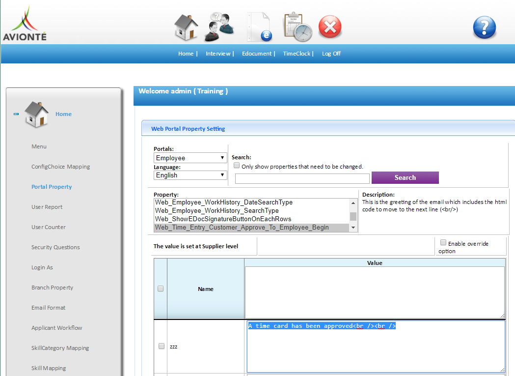Open the Portals dropdown showing Employee

pos(190,158)
